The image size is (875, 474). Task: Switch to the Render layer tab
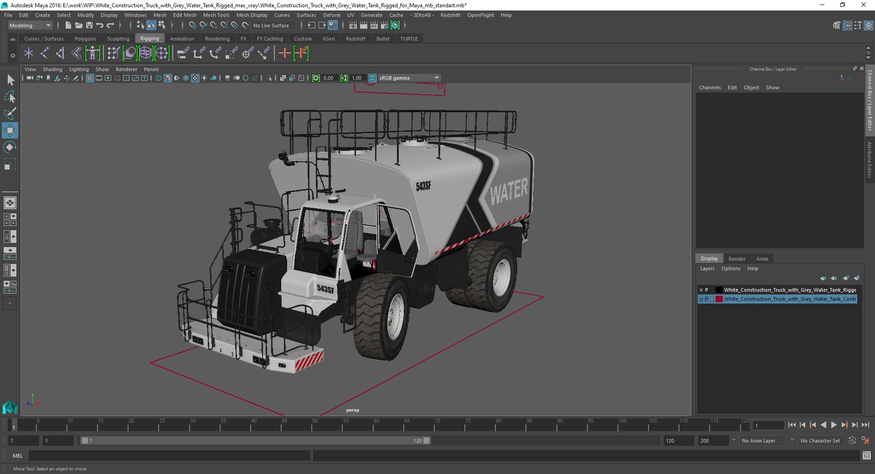737,258
